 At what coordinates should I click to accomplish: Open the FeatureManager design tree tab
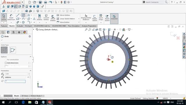tap(3, 32)
